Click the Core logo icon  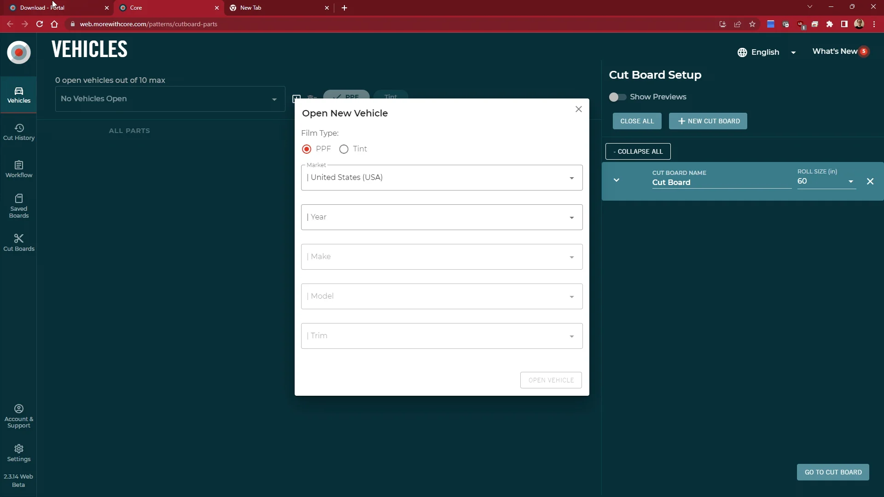[19, 52]
